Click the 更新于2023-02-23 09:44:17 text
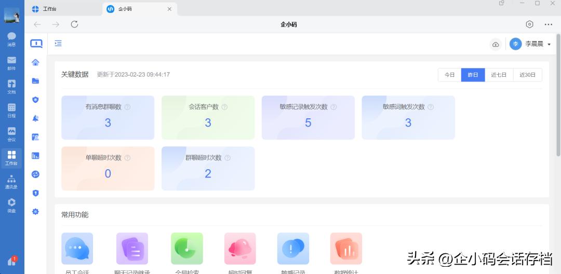 (133, 75)
